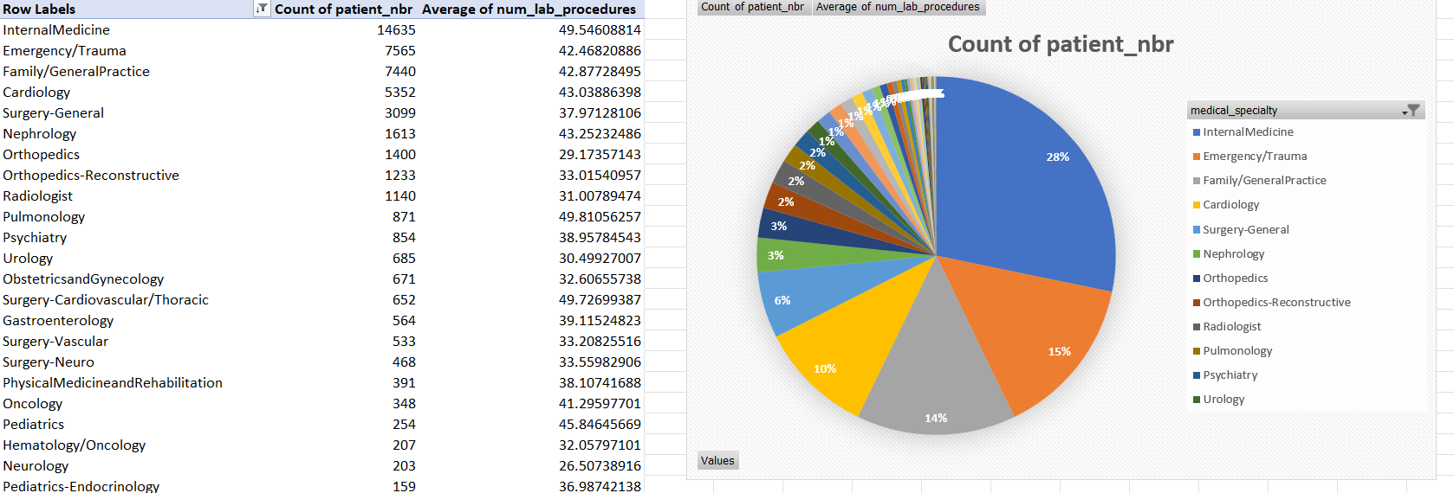Select the Radiologist row label cell
Viewport: 1454px width, 493px height.
pyautogui.click(x=135, y=195)
